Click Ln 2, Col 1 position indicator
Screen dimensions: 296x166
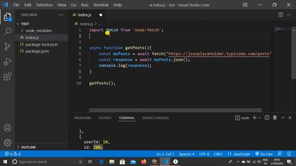165,154
